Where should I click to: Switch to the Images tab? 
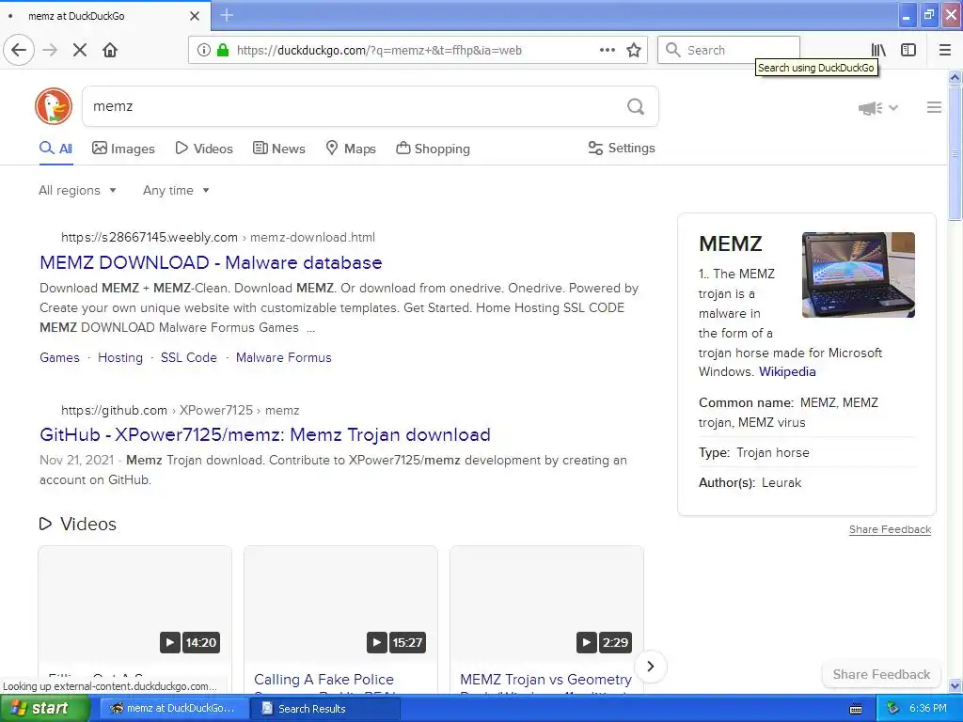coord(123,149)
